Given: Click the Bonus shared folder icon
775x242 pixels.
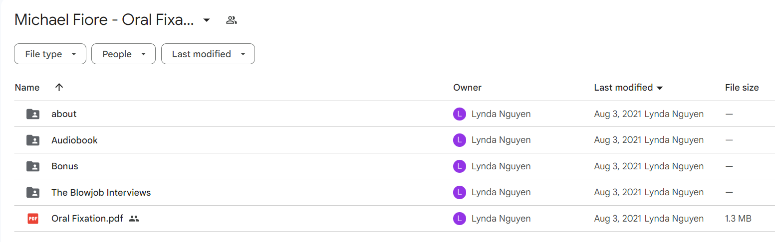Looking at the screenshot, I should coord(33,166).
